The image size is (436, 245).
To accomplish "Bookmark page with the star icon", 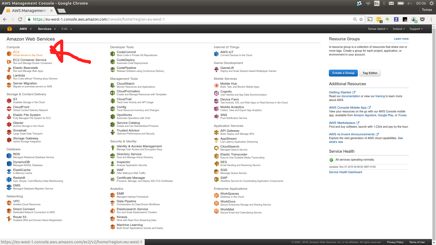I will coord(361,19).
